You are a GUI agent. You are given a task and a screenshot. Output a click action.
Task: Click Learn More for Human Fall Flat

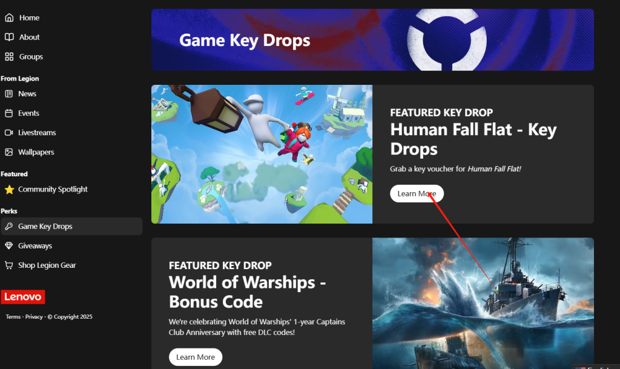[x=417, y=193]
